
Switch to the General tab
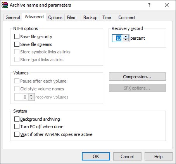point(13,18)
